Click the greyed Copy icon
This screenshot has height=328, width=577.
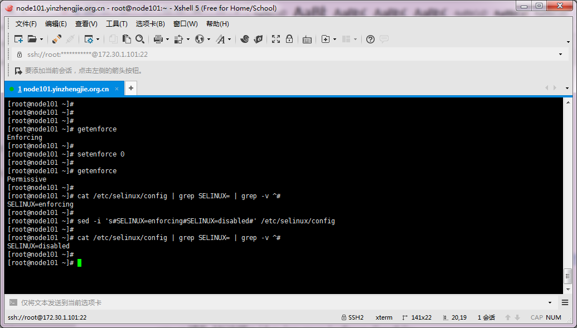(113, 39)
